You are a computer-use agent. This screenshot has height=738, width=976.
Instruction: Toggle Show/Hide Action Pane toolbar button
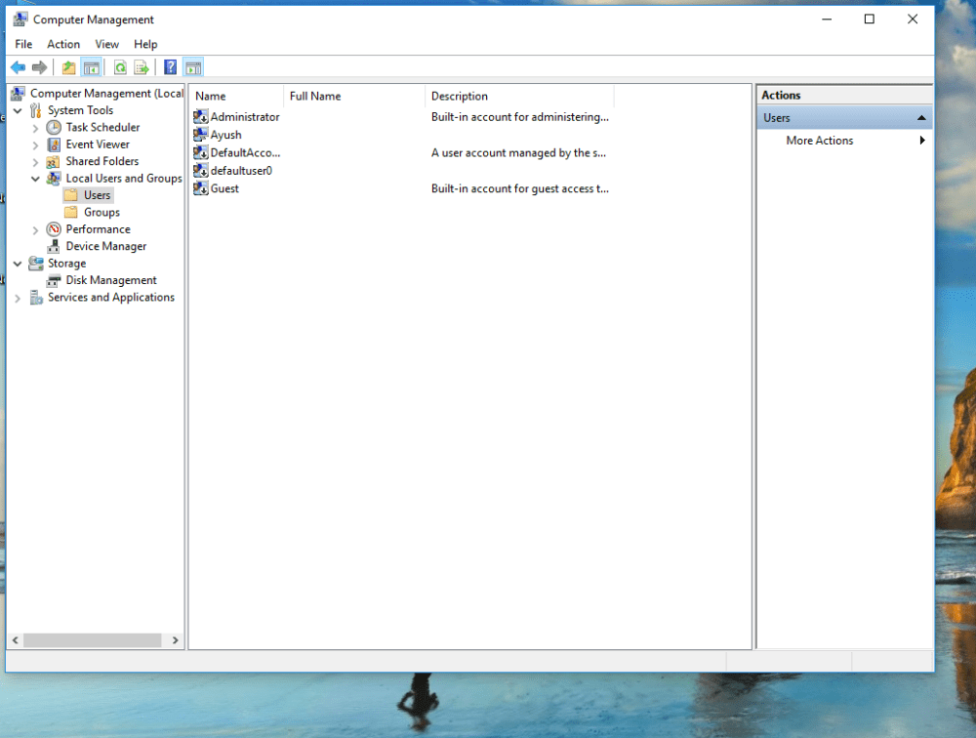[193, 67]
